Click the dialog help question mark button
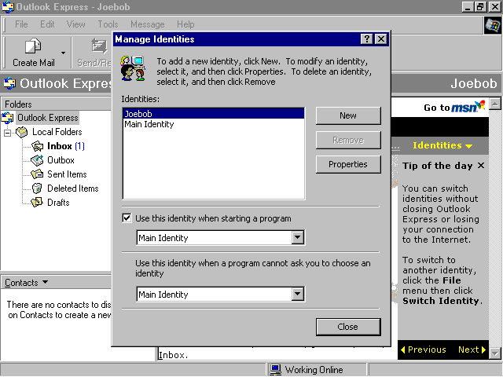503x377 pixels. (x=367, y=39)
